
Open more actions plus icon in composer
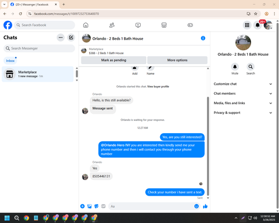[83, 206]
